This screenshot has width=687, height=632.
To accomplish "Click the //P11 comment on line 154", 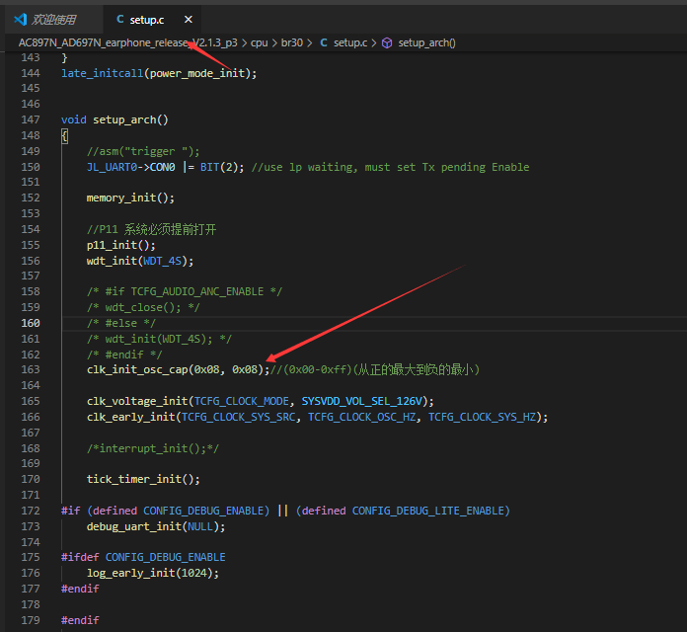I will coord(151,229).
